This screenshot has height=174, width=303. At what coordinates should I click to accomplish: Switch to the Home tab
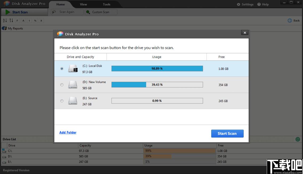point(60,4)
